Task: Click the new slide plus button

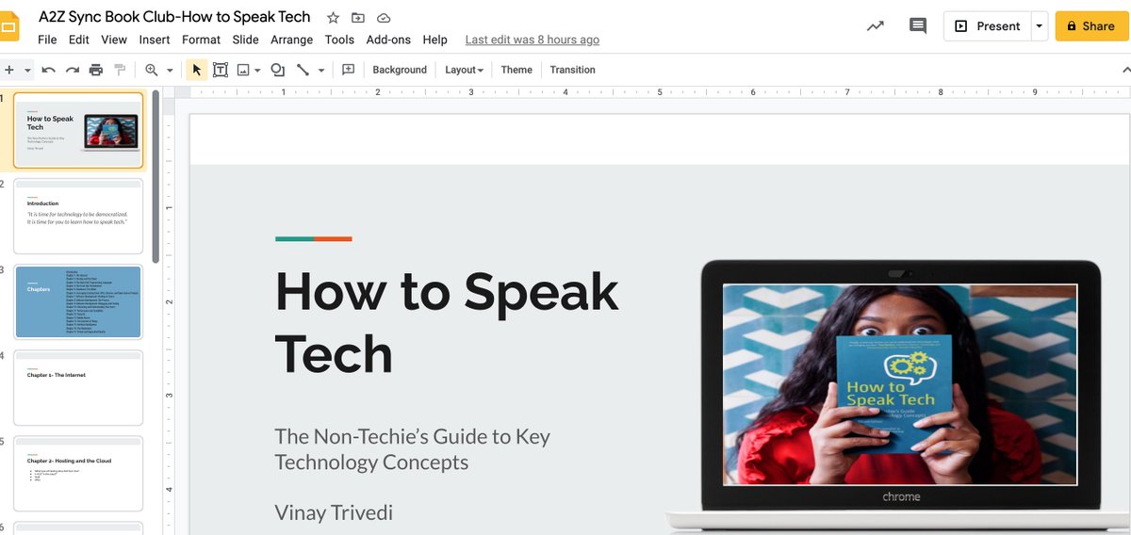Action: (9, 70)
